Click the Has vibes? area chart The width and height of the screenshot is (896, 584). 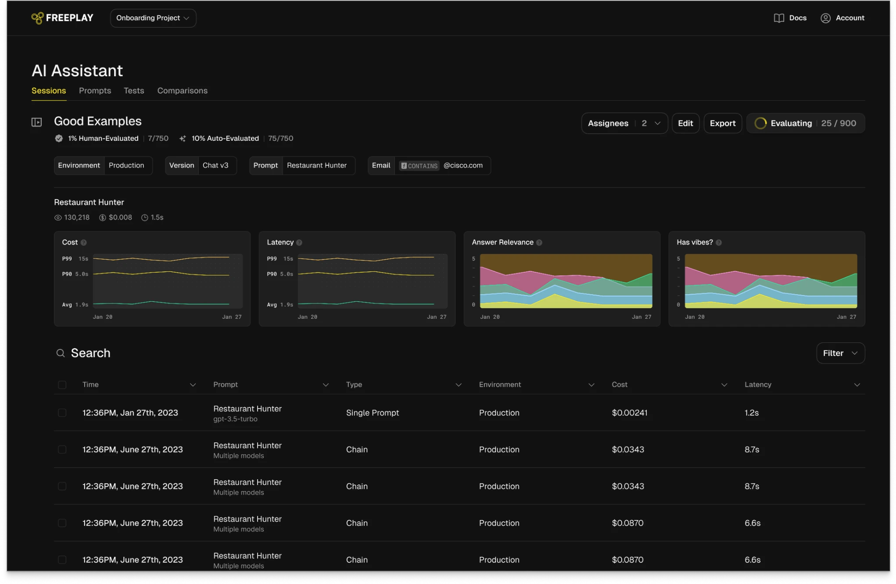(771, 281)
